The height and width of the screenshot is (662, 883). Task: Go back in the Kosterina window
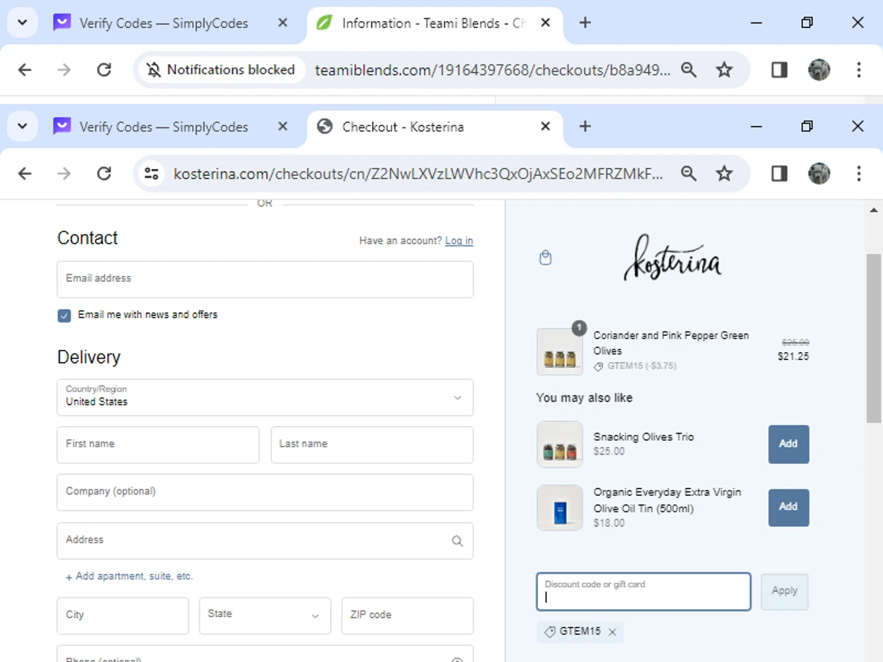[25, 174]
